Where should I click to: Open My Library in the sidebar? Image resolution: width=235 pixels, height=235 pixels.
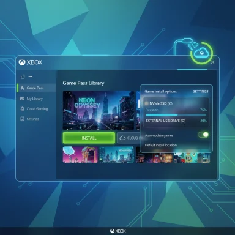coord(35,99)
